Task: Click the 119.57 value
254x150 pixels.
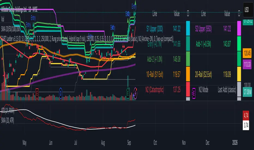Action: [177, 74]
